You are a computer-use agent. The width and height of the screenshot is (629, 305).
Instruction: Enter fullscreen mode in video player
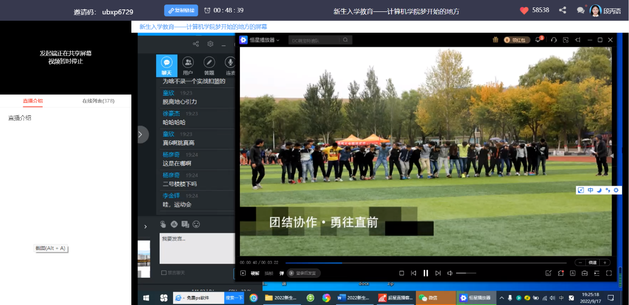coord(609,273)
